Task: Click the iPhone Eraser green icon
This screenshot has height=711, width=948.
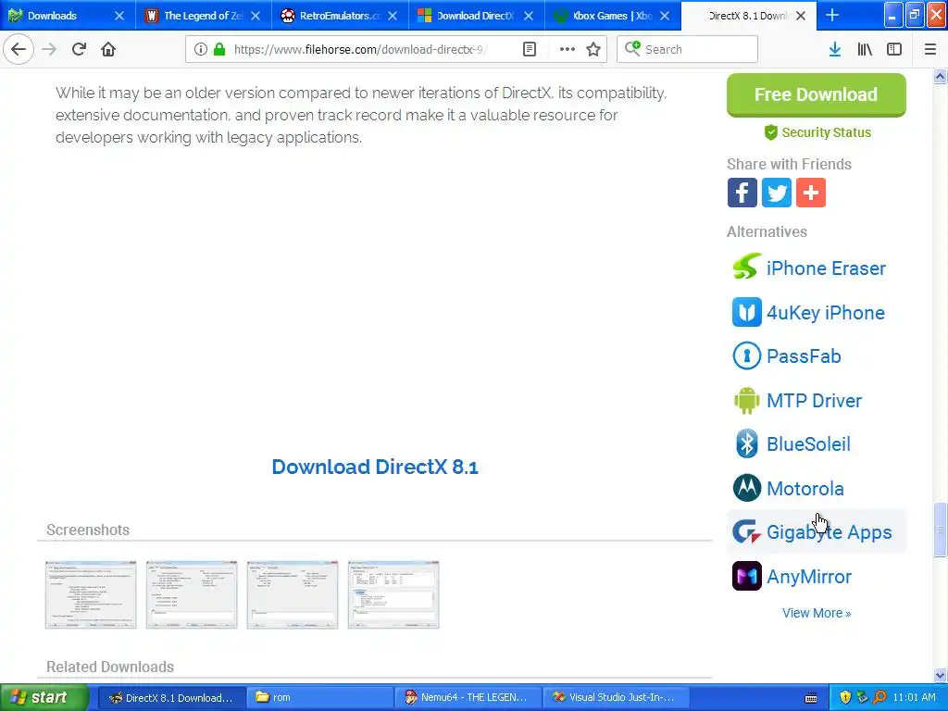Action: (747, 267)
